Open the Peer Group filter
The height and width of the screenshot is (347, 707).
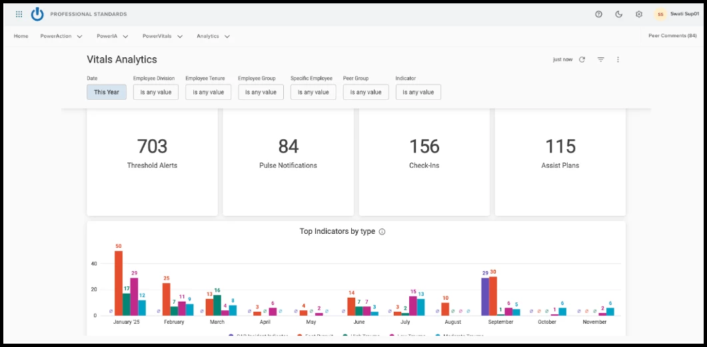pos(366,92)
